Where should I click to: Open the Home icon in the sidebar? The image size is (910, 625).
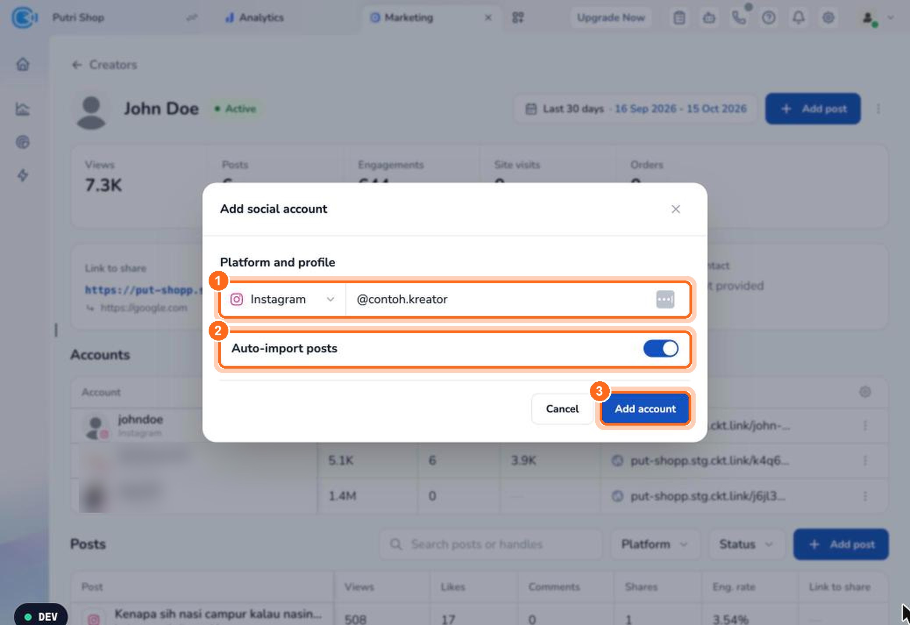point(23,64)
